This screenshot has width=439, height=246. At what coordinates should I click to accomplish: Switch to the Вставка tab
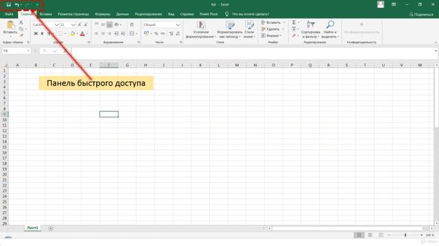pyautogui.click(x=46, y=14)
